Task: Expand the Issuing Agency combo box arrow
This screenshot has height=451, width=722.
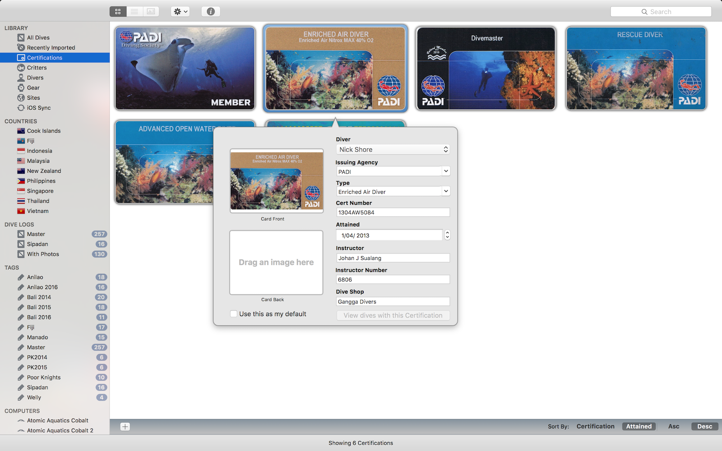Action: click(446, 171)
